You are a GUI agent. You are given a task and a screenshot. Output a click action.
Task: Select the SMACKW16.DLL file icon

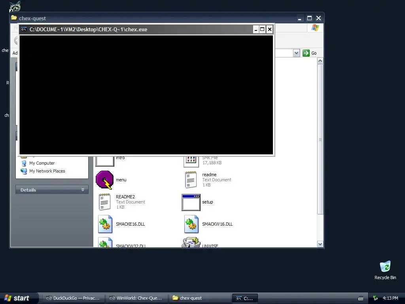[x=191, y=224]
